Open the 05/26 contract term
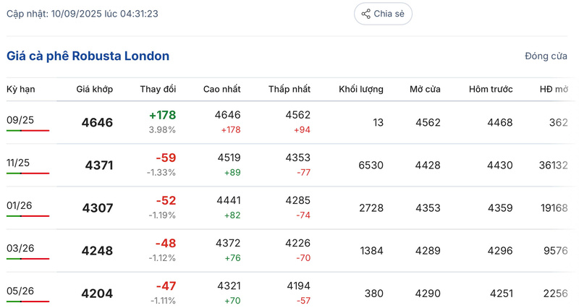Screen dimensions: 579x308 tap(20, 291)
